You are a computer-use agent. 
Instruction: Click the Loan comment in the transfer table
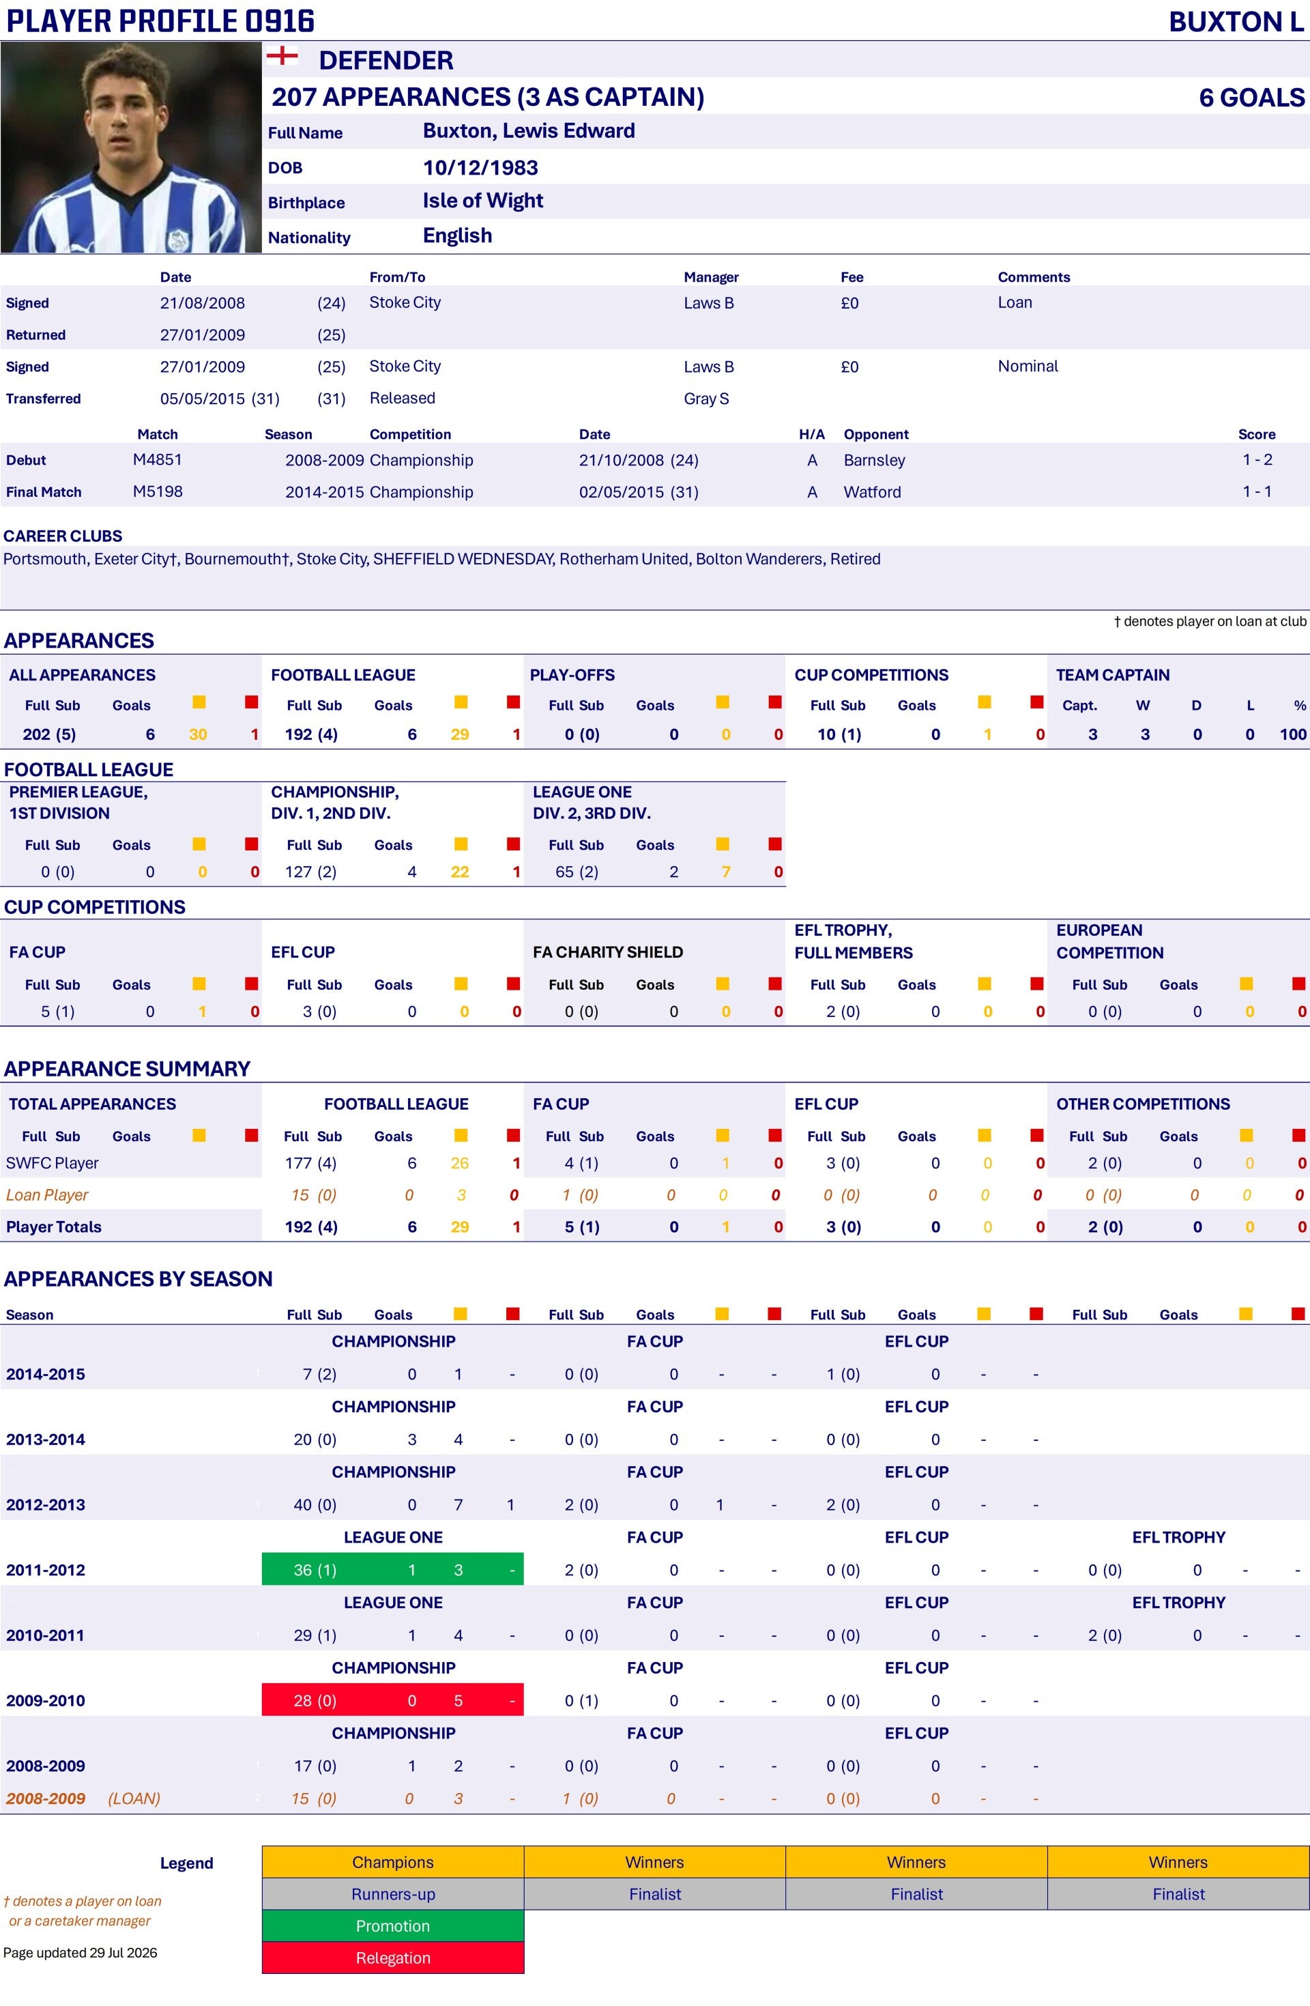1015,302
